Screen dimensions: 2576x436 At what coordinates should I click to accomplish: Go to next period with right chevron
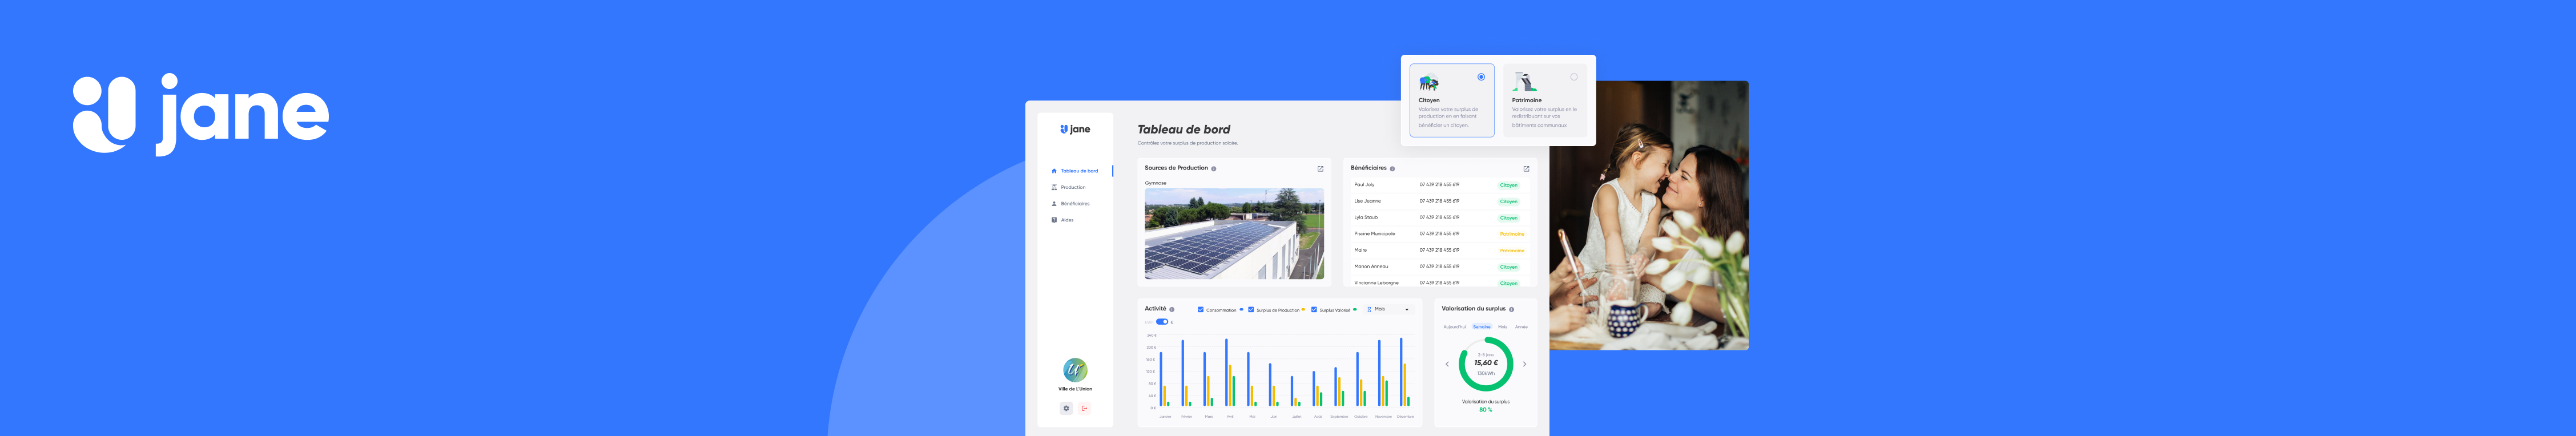[x=1524, y=364]
